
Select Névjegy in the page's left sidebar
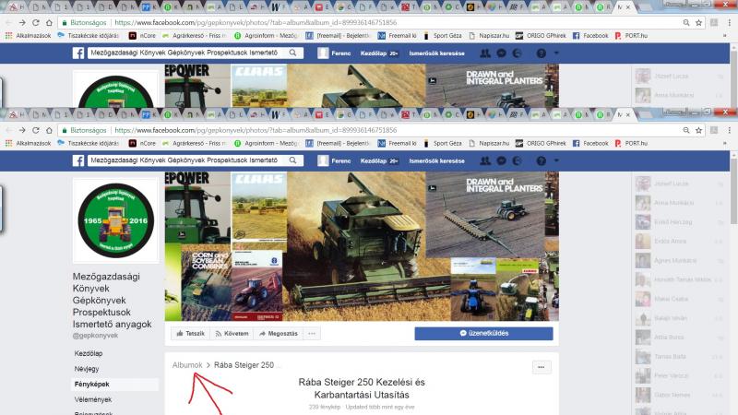(87, 369)
